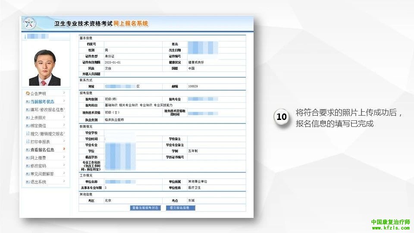The image size is (414, 233).
Task: Click the 邮编 value 100029
Action: [193, 86]
